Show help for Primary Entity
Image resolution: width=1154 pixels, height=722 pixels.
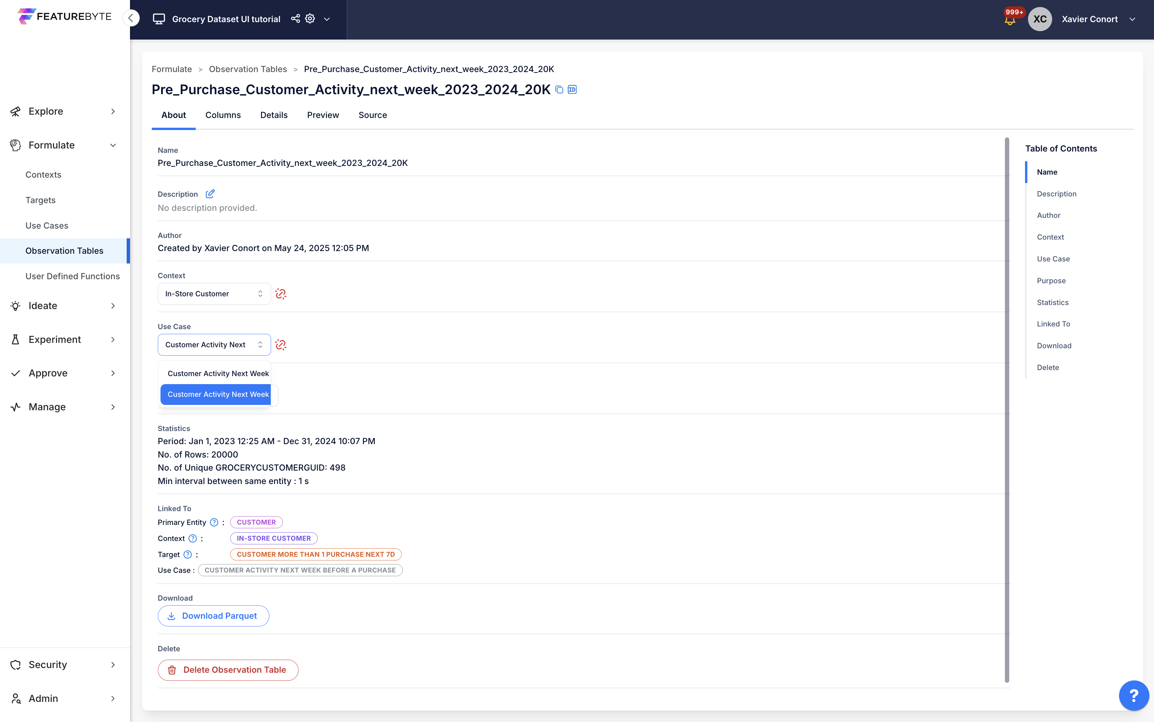pos(214,523)
